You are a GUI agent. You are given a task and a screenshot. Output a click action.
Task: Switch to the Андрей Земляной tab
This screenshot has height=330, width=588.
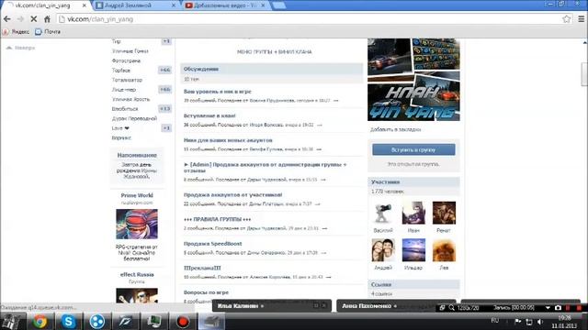coord(136,5)
